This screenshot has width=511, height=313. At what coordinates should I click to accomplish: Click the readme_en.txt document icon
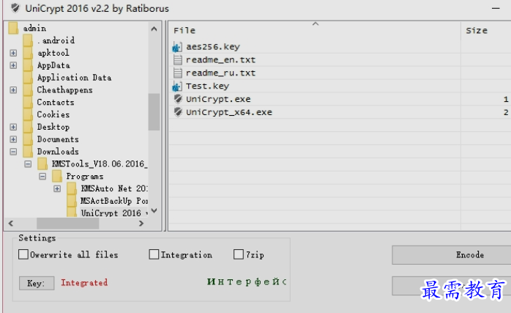[x=178, y=60]
